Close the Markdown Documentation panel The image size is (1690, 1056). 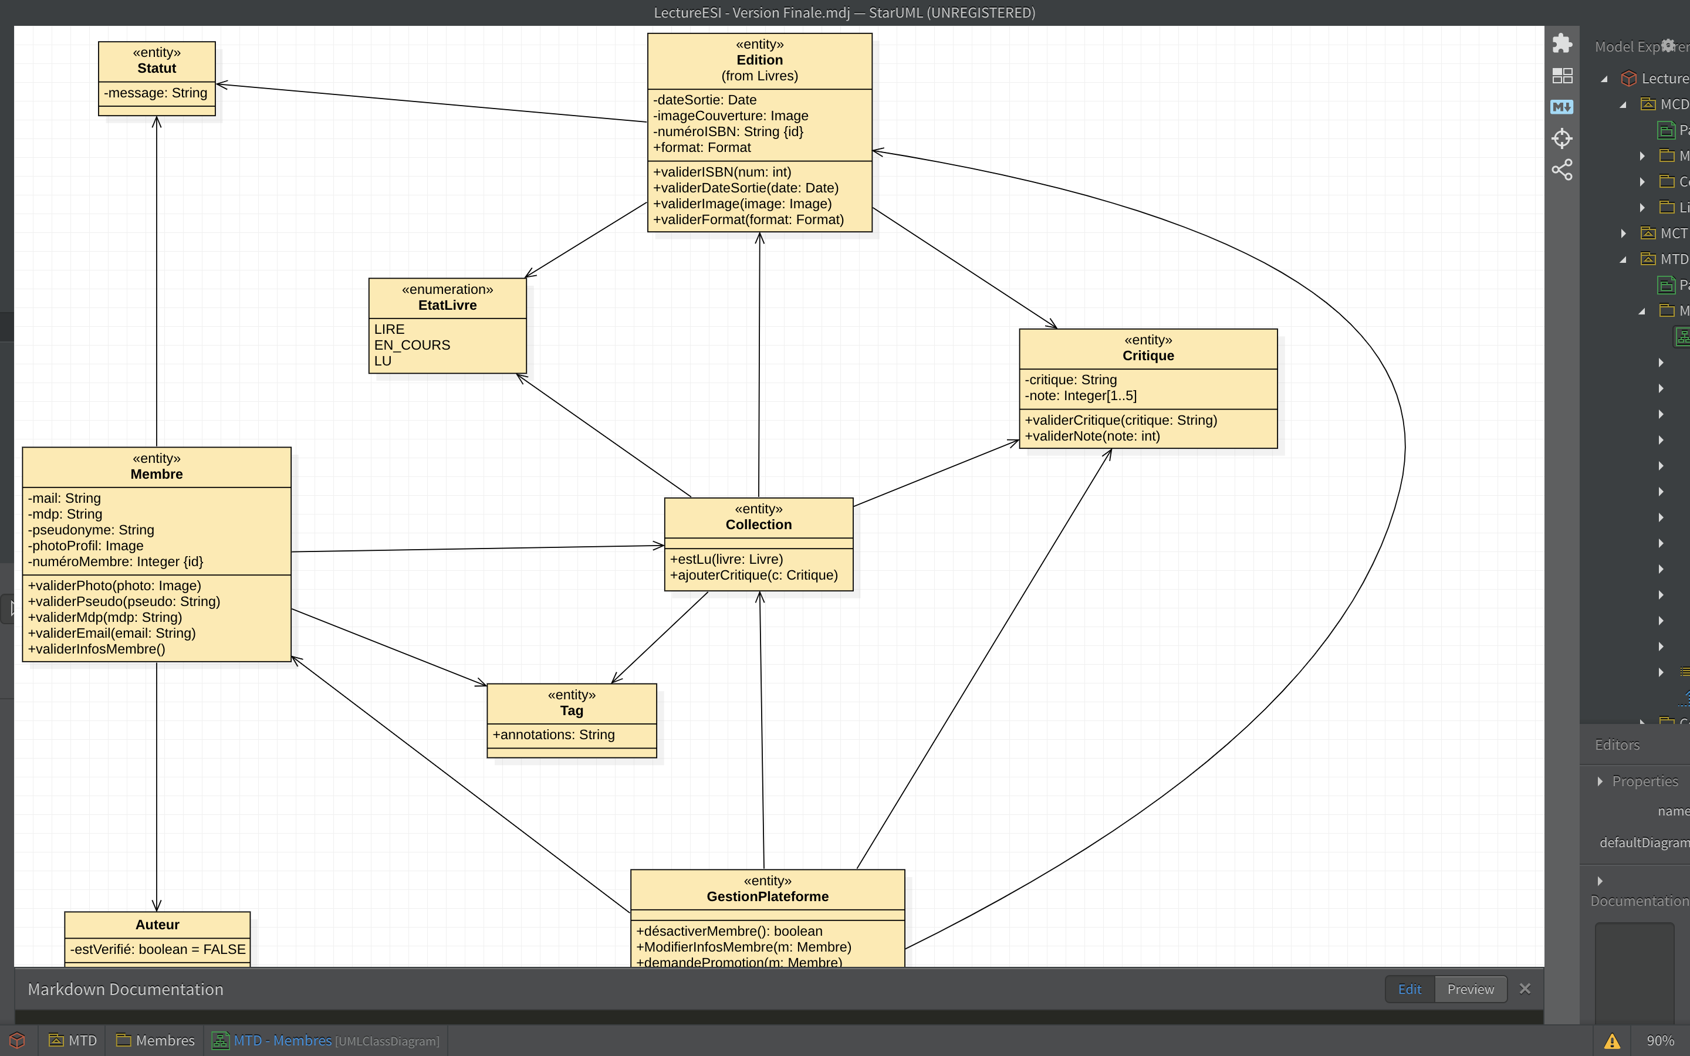(x=1525, y=989)
